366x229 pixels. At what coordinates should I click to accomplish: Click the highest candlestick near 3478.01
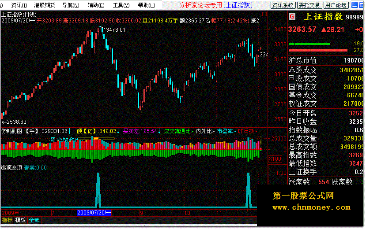click(101, 30)
